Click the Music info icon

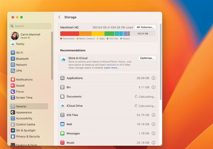click(154, 142)
